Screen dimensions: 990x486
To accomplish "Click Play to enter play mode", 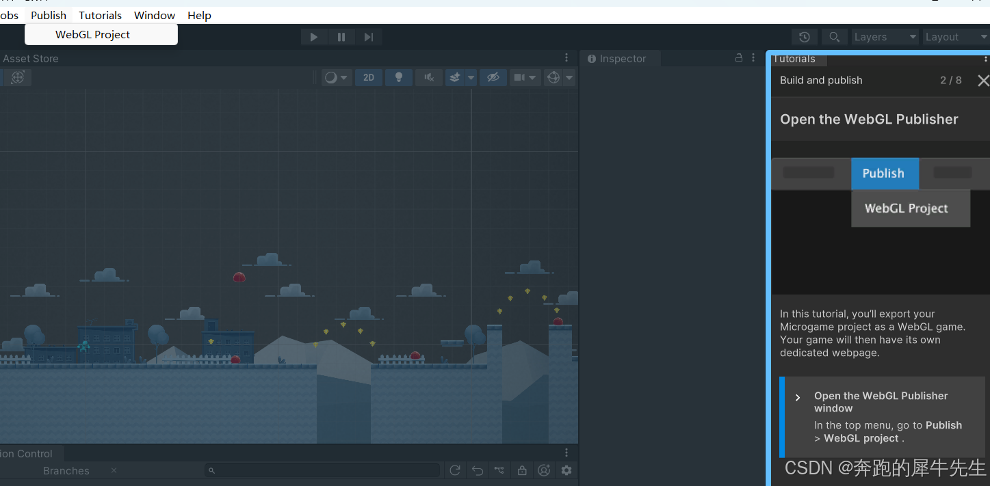I will (314, 37).
